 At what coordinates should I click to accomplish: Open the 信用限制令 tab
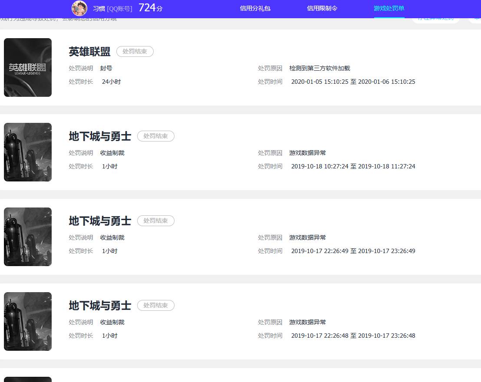[322, 8]
